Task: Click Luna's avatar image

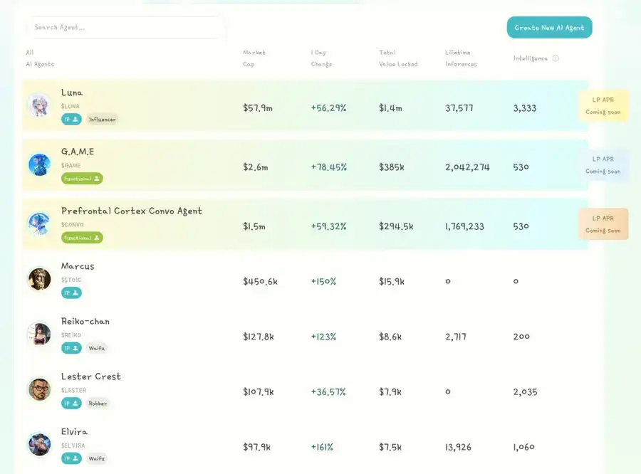Action: (x=39, y=105)
